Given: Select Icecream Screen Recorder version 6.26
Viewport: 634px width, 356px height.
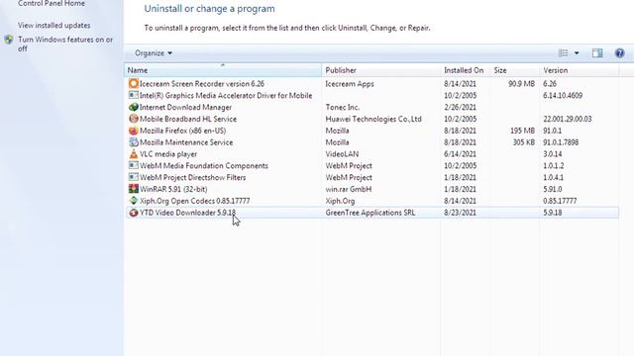Looking at the screenshot, I should coord(202,83).
